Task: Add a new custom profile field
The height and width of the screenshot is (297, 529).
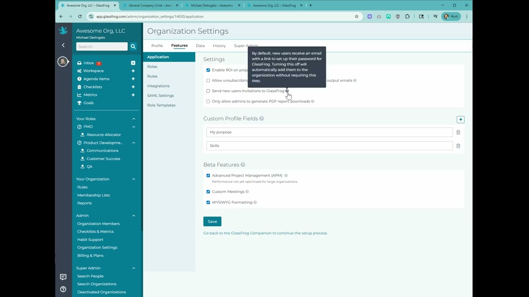Action: [460, 120]
